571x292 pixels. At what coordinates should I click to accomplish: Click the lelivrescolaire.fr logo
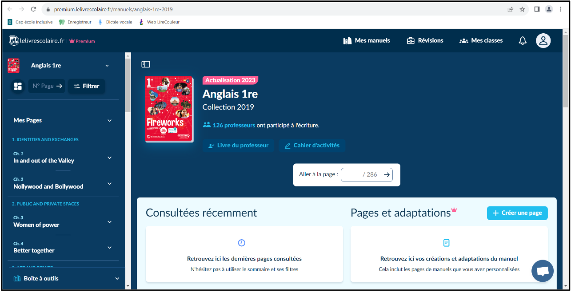36,41
